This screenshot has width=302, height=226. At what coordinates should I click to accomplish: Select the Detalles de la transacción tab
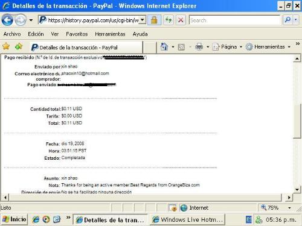86,48
